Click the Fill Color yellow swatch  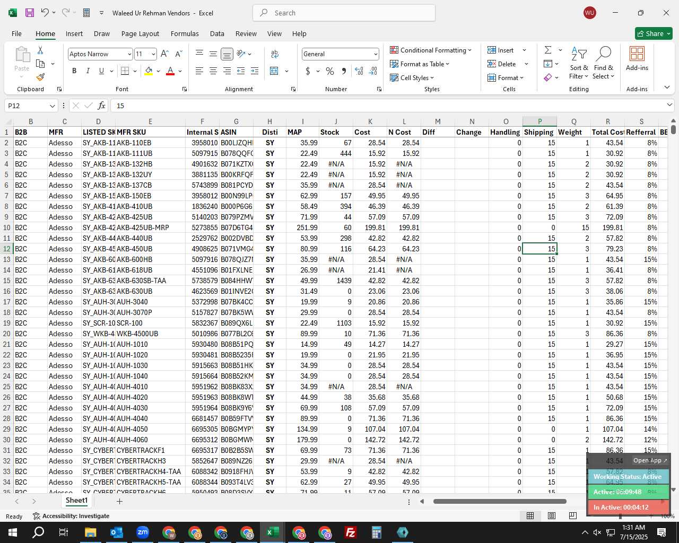(x=149, y=71)
